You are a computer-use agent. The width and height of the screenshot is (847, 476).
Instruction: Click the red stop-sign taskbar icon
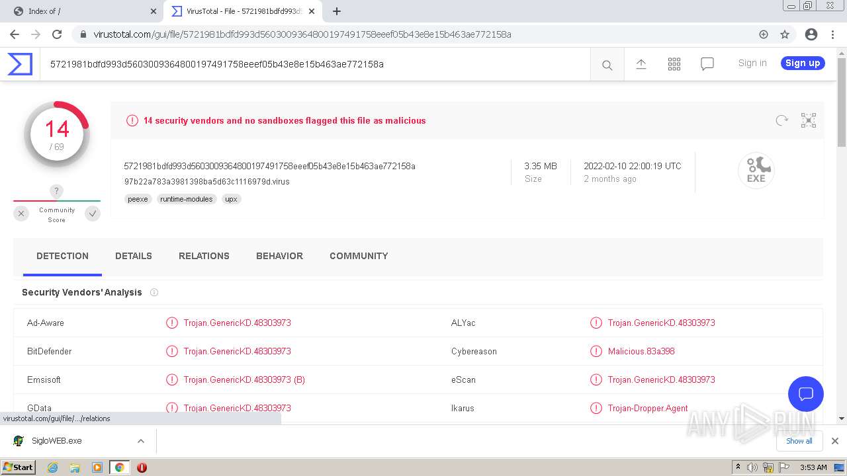142,467
